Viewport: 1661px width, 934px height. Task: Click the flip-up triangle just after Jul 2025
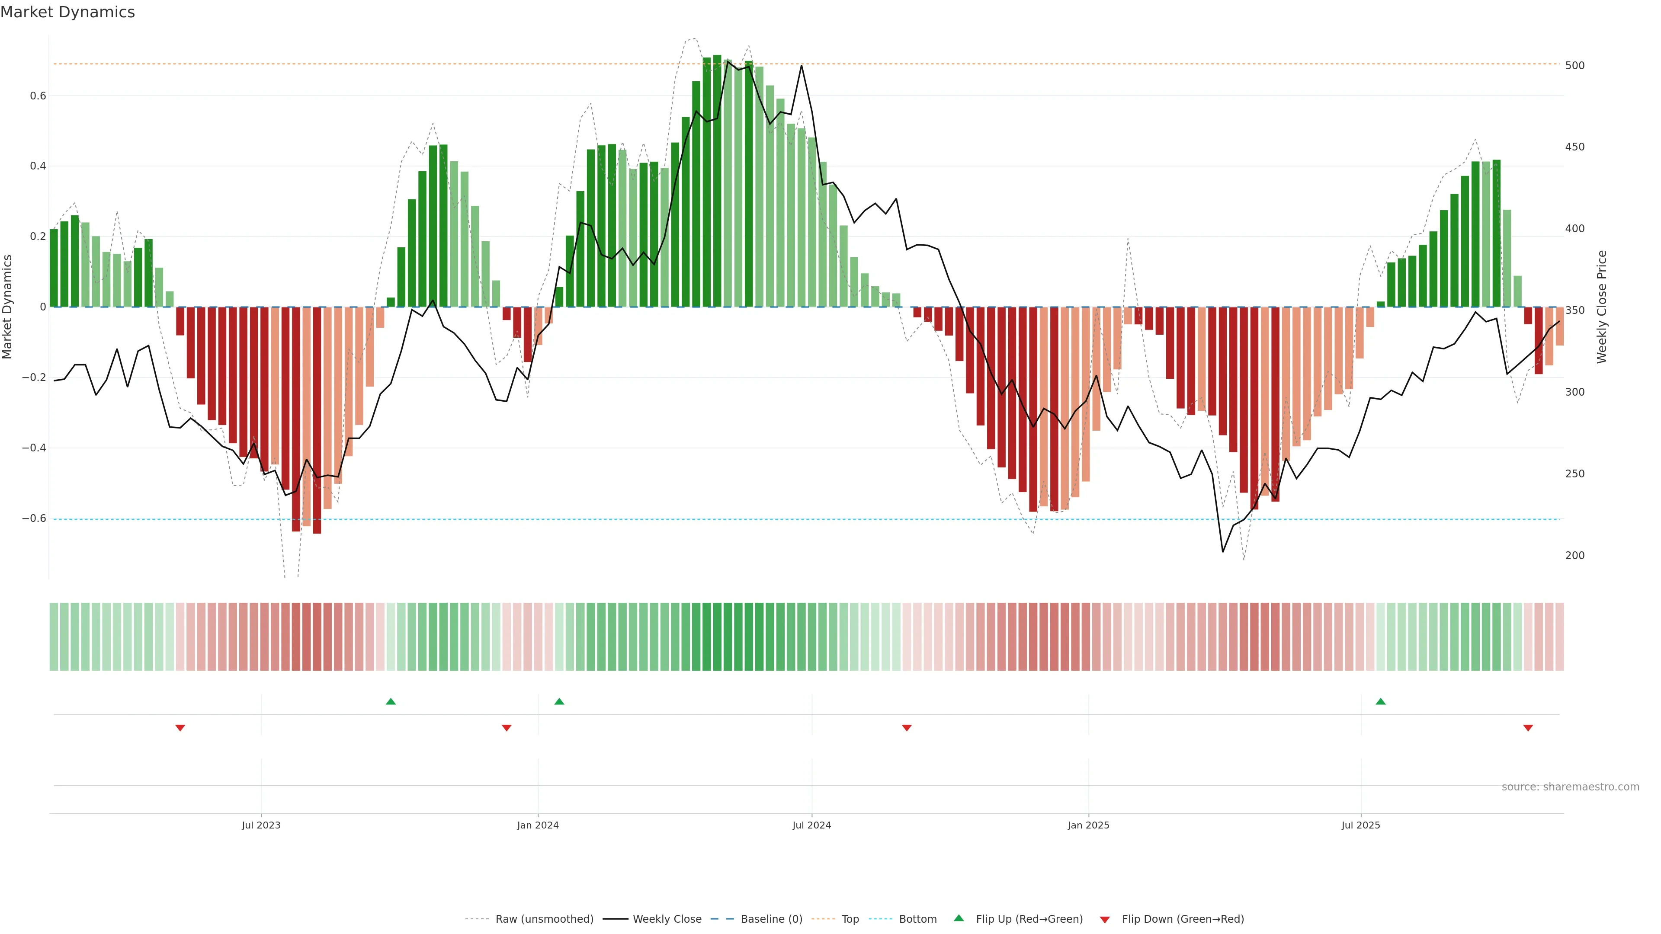pyautogui.click(x=1381, y=701)
